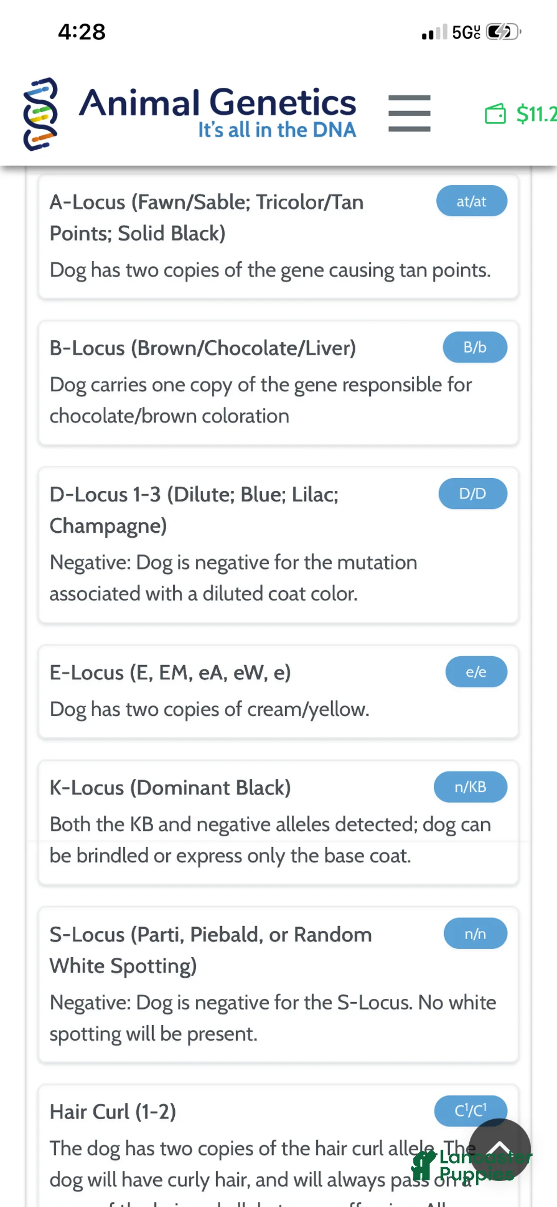Tap the battery charging indicator
Screen dimensions: 557x1207
click(501, 32)
